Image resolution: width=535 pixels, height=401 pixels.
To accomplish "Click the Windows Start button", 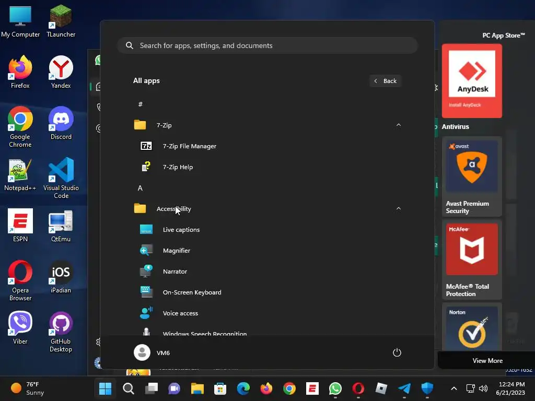I will click(105, 388).
